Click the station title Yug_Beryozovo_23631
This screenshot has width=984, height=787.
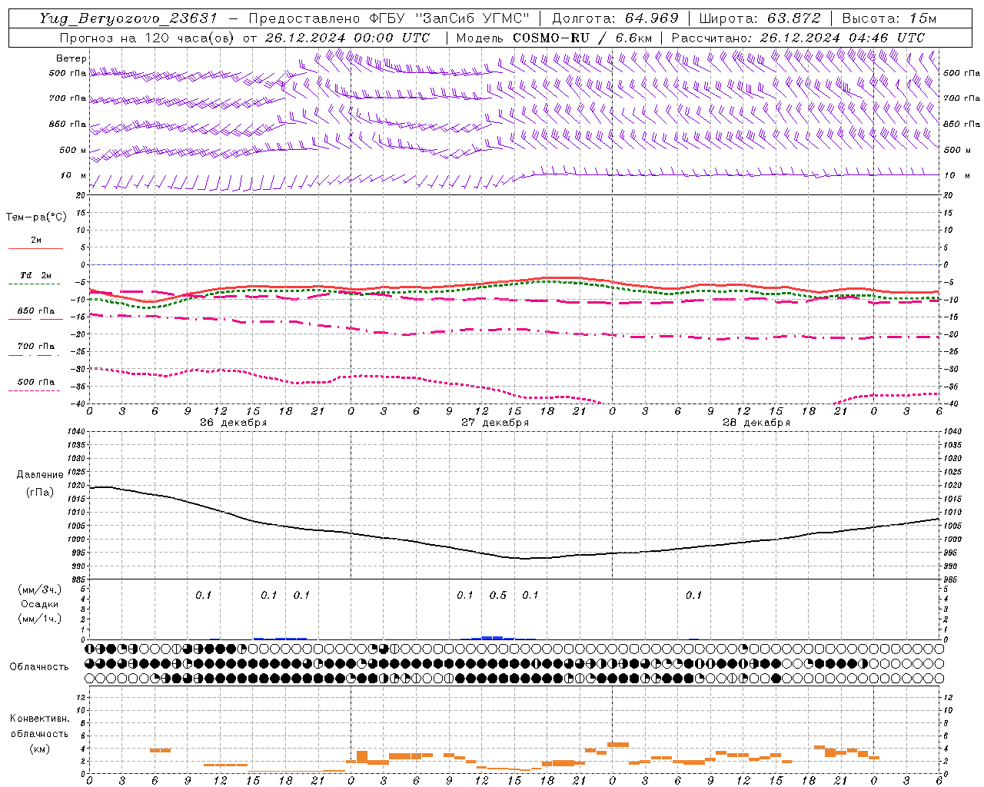coord(128,18)
